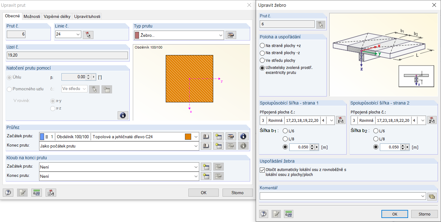The width and height of the screenshot is (441, 222).
Task: Open info button in Natočení prutu panel
Action: click(x=123, y=115)
